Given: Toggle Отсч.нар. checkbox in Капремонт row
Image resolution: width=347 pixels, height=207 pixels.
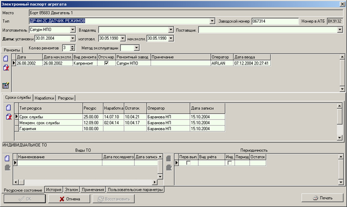Looking at the screenshot, I should tap(107, 63).
